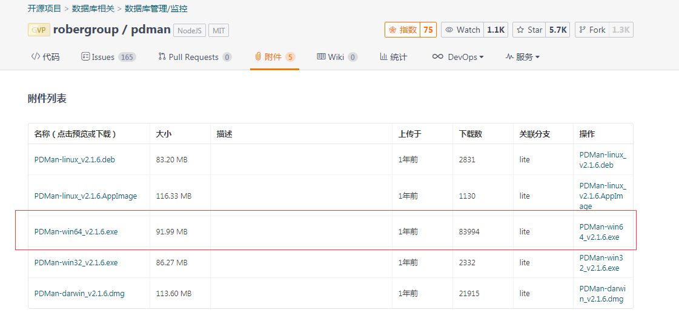The height and width of the screenshot is (324, 679).
Task: Expand the 服务 dropdown menu
Action: 523,57
